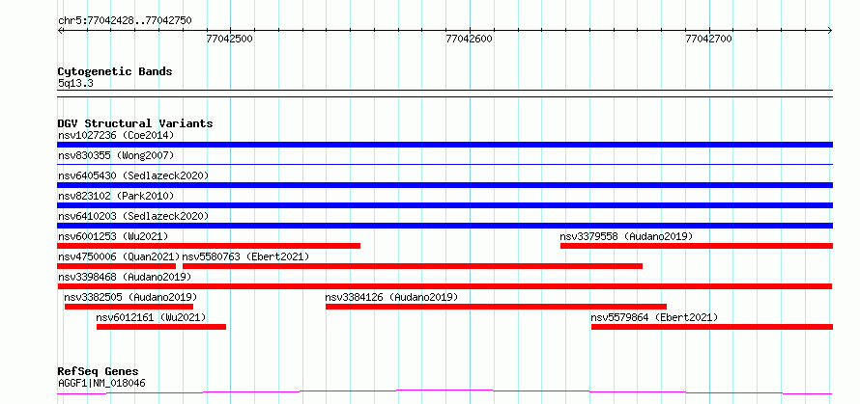Open the nsv4750006 (Quan2021) label
The image size is (860, 404).
pyautogui.click(x=119, y=256)
